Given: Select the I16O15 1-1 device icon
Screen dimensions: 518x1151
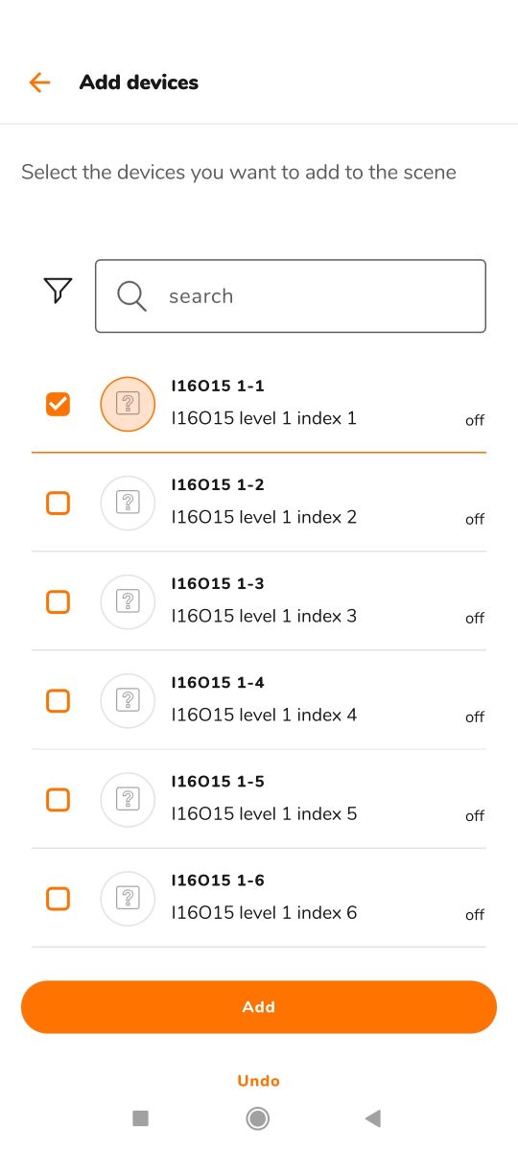Looking at the screenshot, I should pos(128,404).
